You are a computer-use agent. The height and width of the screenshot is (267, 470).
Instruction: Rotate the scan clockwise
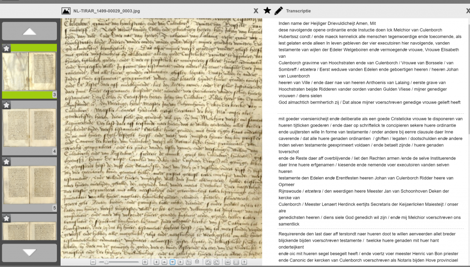click(x=216, y=262)
